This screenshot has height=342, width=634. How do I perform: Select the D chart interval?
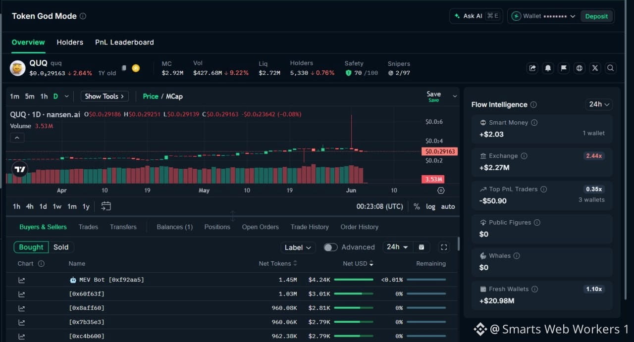pos(55,96)
